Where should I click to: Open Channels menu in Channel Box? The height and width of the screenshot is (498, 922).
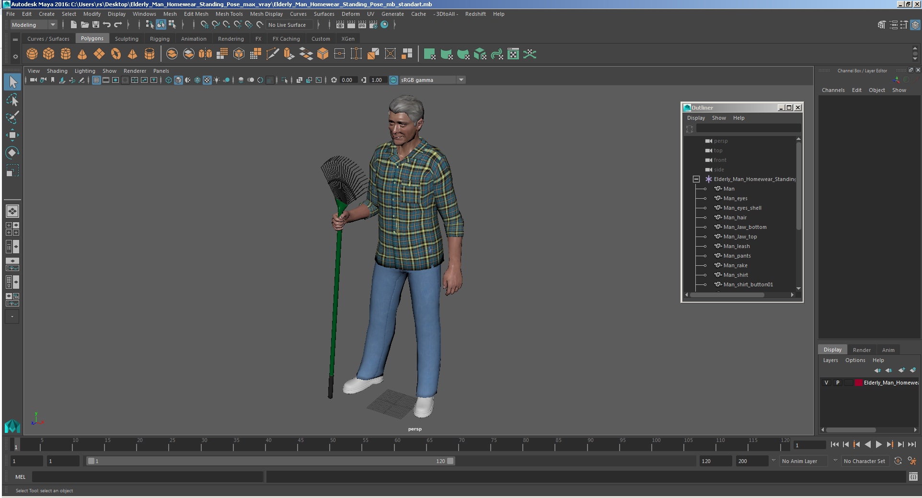[x=833, y=90]
